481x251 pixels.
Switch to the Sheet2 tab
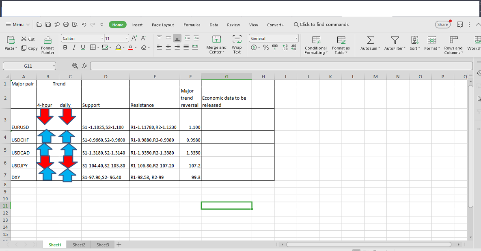(79, 245)
